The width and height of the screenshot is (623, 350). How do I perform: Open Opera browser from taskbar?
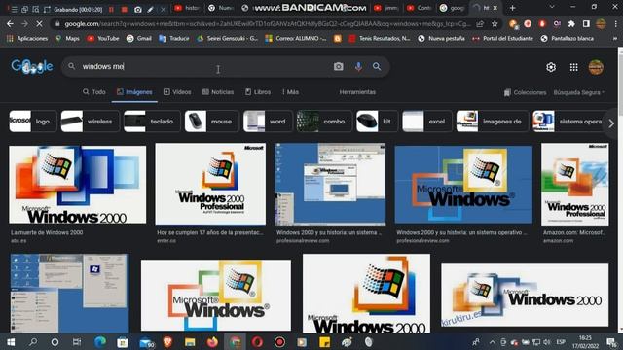(x=257, y=342)
